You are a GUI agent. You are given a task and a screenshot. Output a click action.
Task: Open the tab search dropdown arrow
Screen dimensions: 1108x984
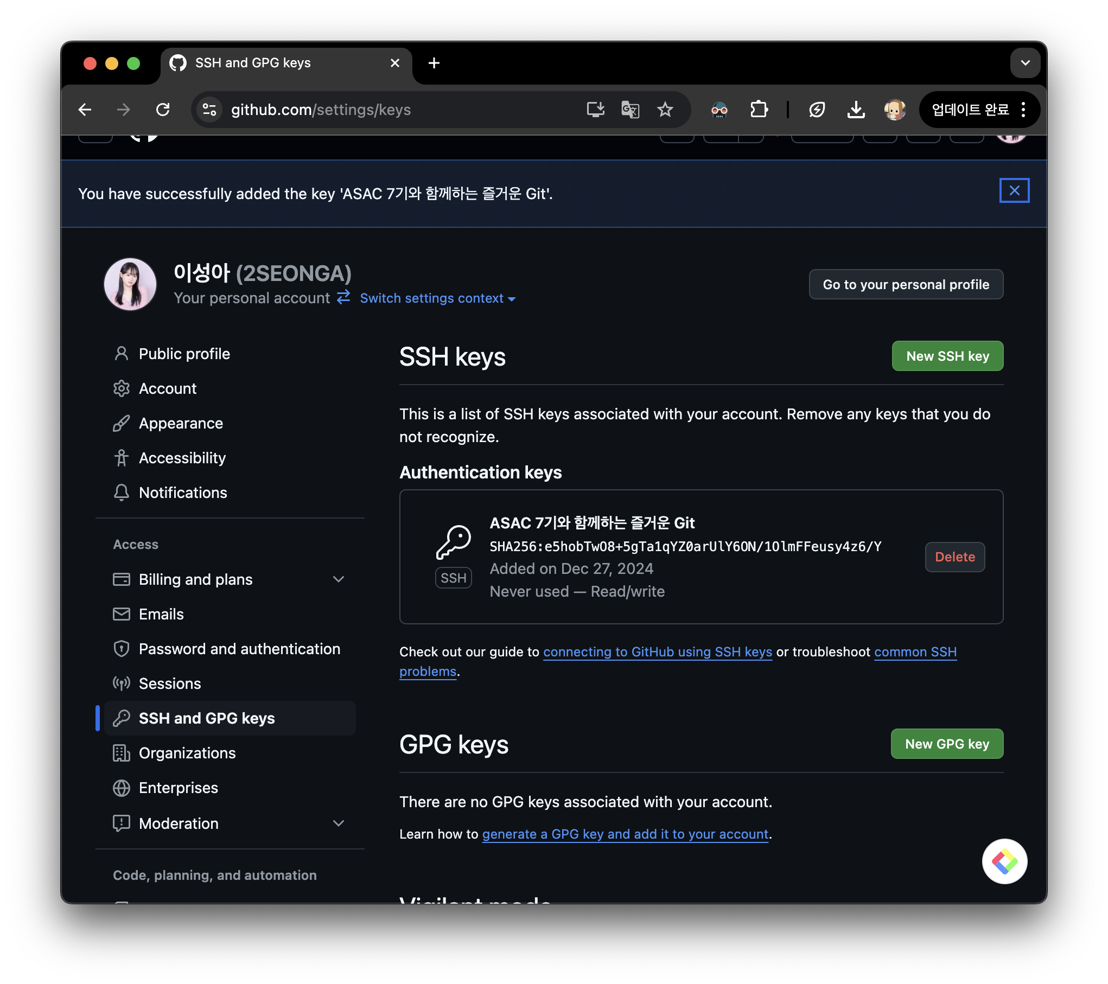(x=1025, y=63)
